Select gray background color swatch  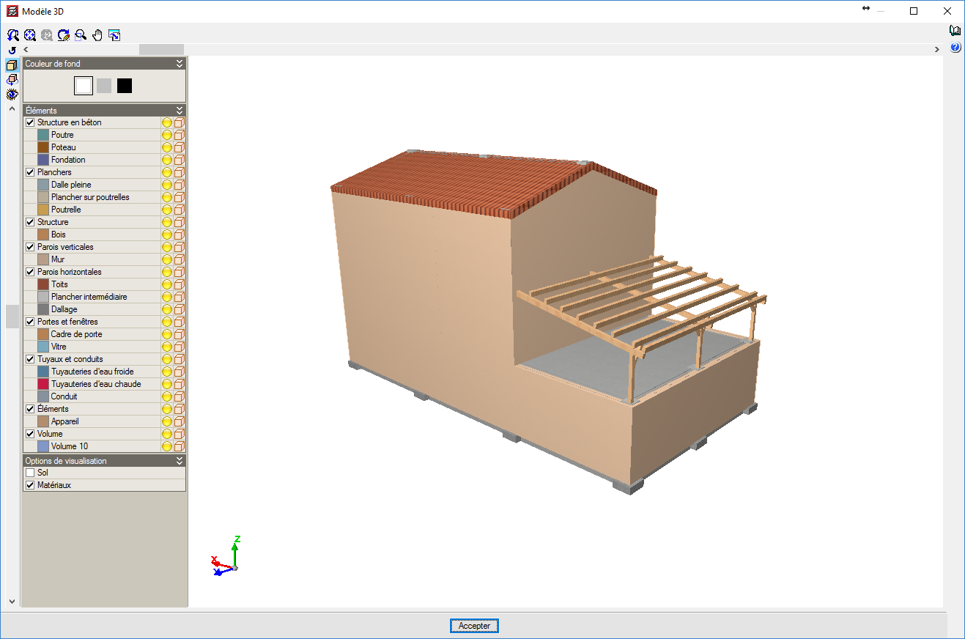tap(104, 86)
